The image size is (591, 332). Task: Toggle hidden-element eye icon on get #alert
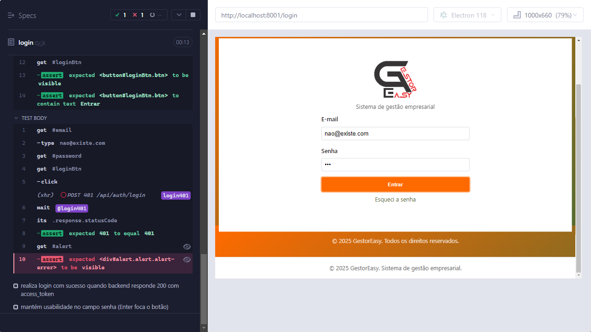[187, 247]
